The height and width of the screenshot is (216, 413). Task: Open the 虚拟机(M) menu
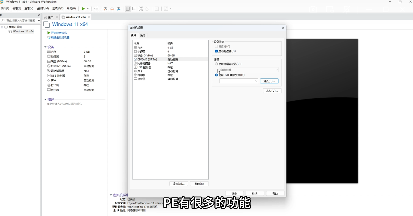click(43, 8)
